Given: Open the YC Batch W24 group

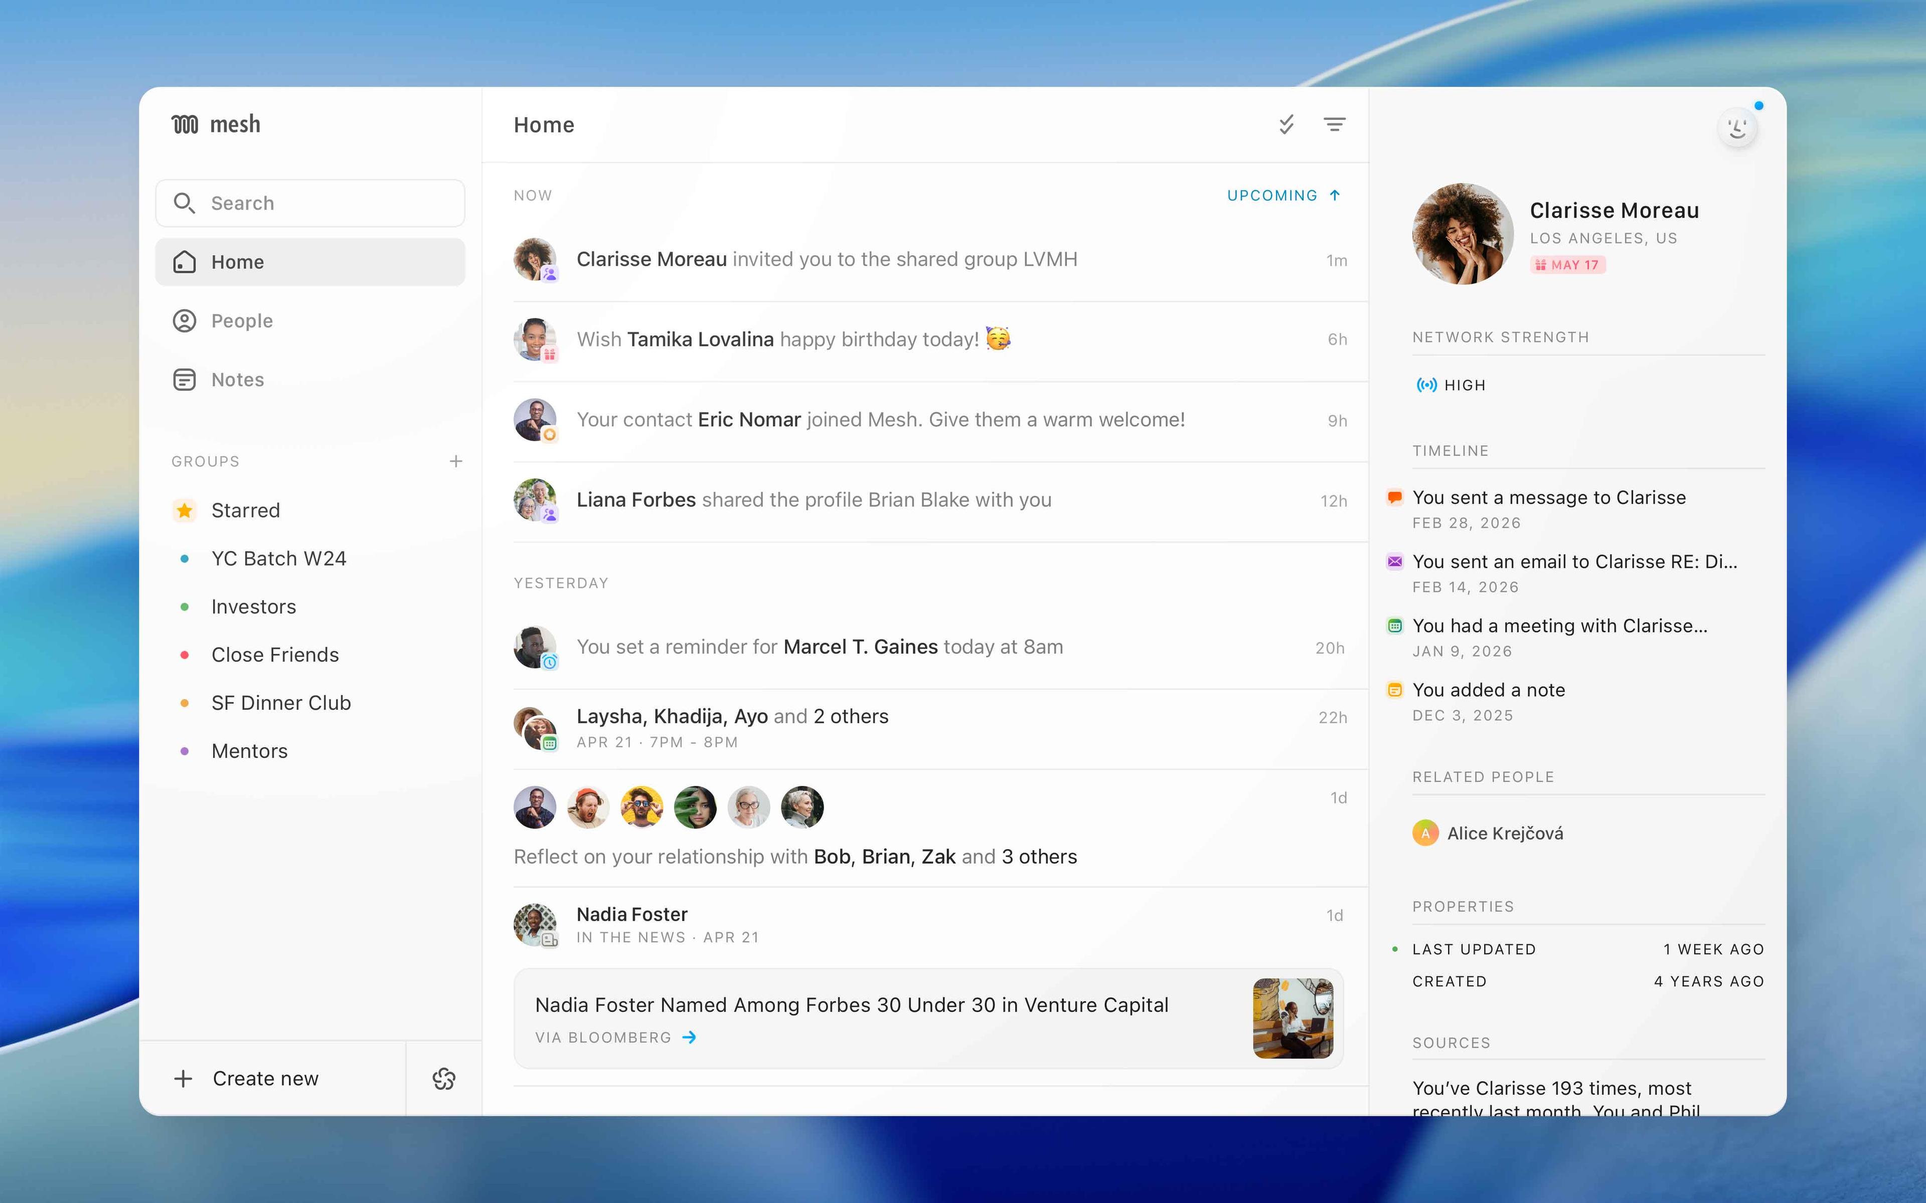Looking at the screenshot, I should (x=278, y=558).
